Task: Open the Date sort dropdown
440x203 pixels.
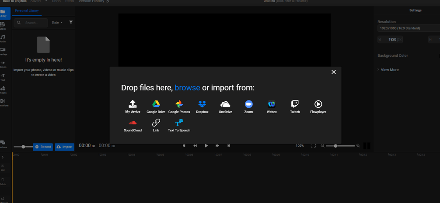Action: (57, 22)
